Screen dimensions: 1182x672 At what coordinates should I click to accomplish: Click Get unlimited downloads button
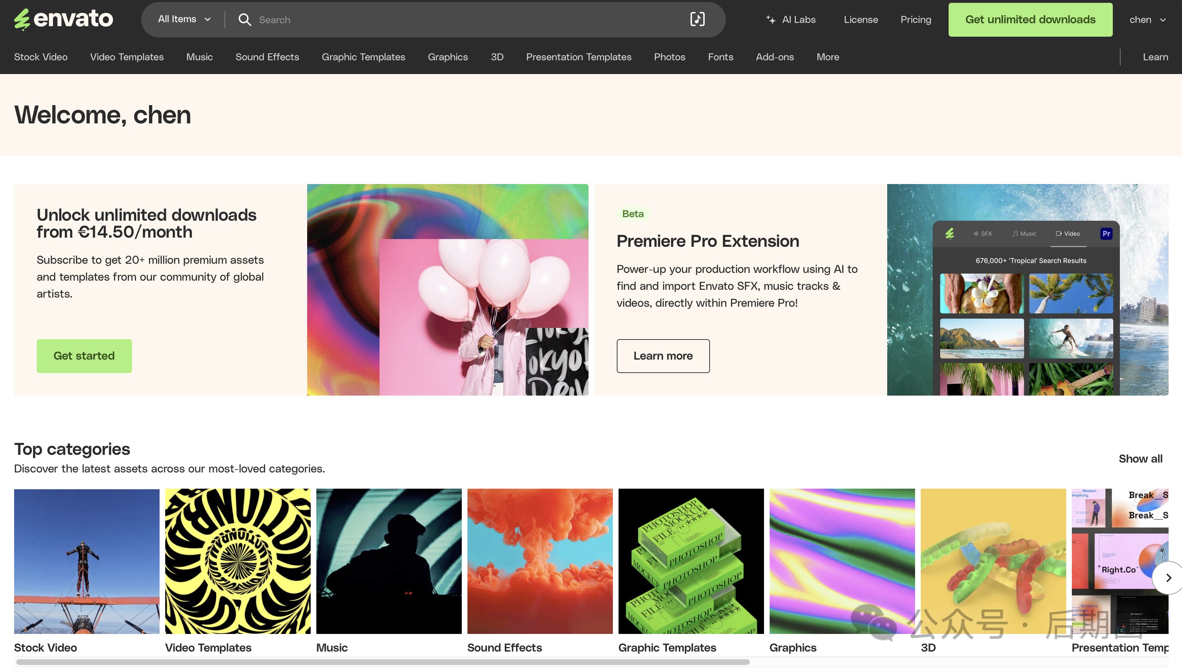point(1030,19)
